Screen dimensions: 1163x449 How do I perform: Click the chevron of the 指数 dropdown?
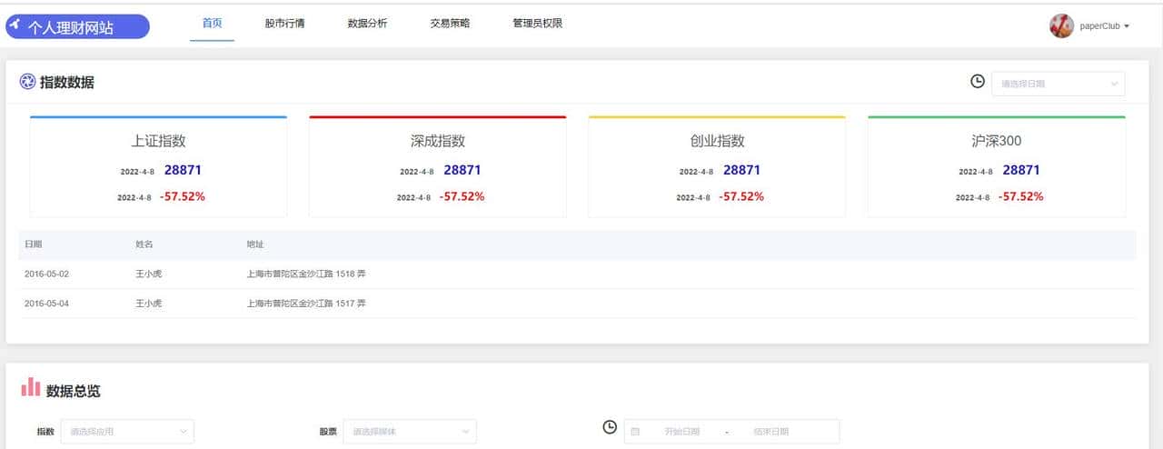(x=183, y=431)
